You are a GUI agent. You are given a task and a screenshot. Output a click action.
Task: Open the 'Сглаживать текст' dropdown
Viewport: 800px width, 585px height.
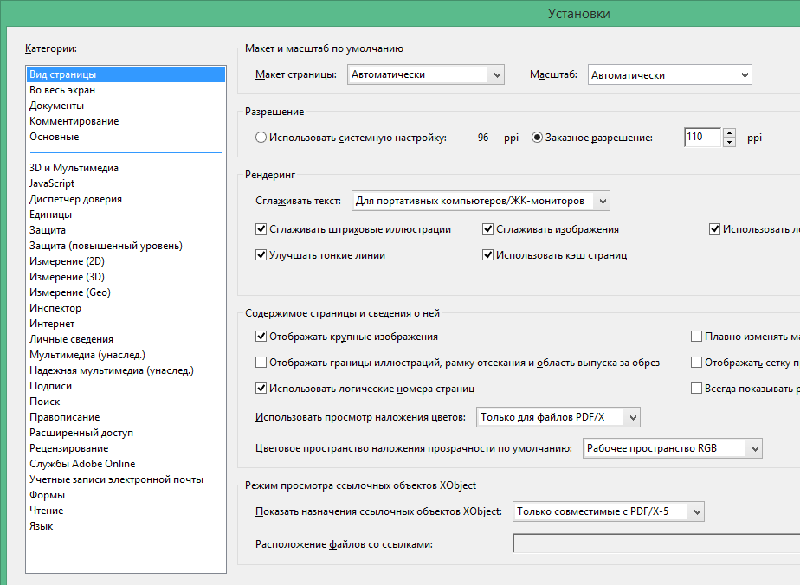click(481, 201)
